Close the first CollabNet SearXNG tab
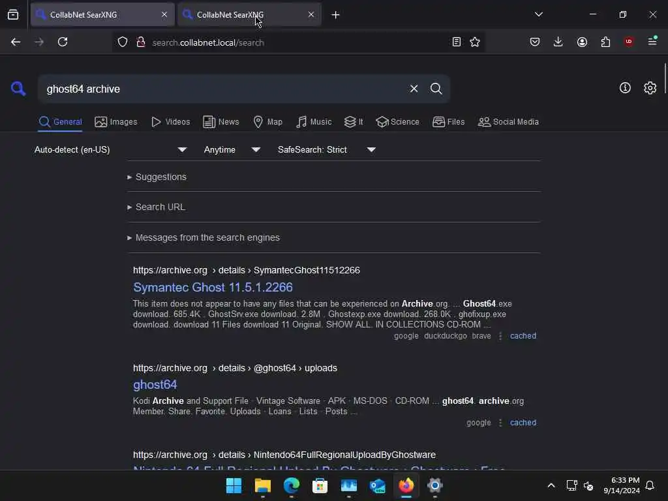The width and height of the screenshot is (668, 501). click(164, 14)
